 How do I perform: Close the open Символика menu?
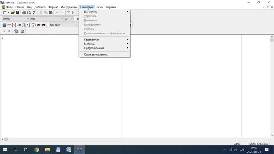click(x=86, y=7)
